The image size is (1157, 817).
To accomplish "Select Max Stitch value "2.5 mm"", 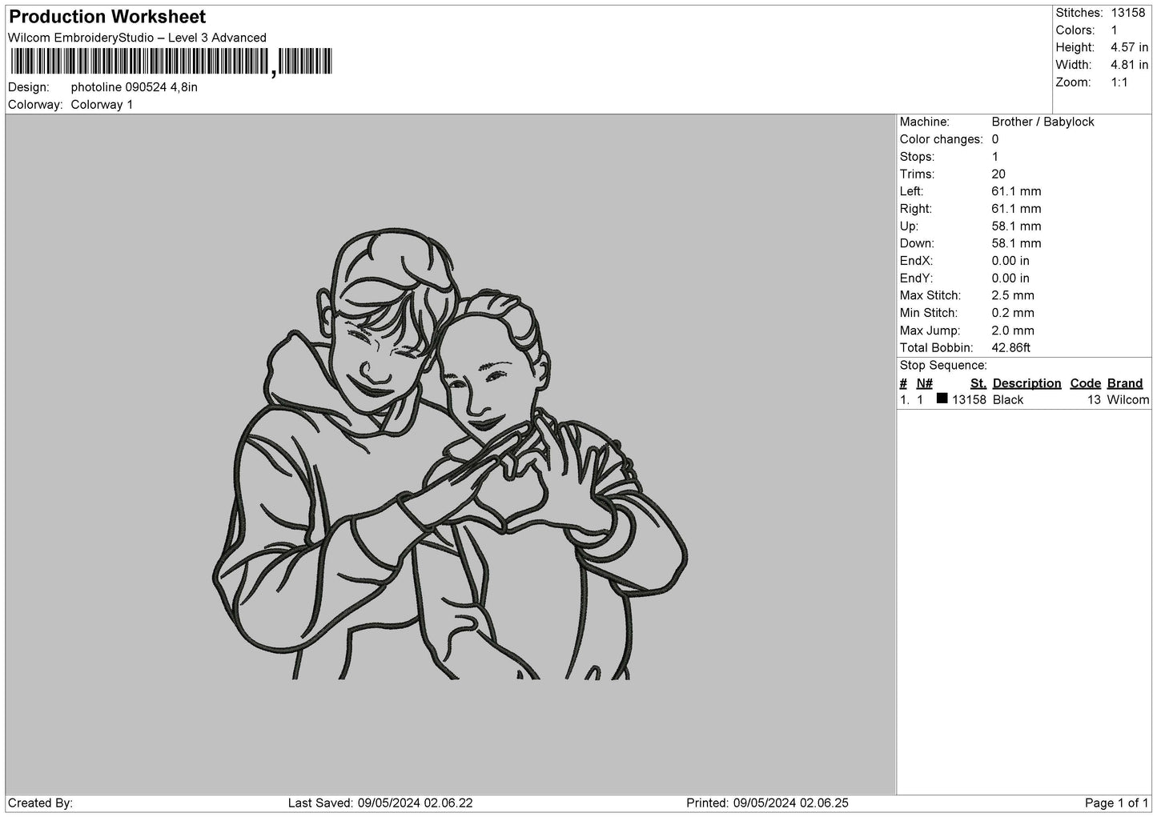I will click(1013, 296).
